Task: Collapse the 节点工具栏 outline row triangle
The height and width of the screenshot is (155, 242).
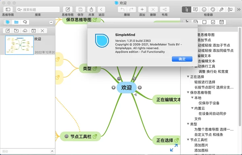Action: 188,140
